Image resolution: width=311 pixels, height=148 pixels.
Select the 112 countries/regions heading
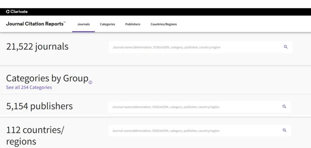point(35,136)
